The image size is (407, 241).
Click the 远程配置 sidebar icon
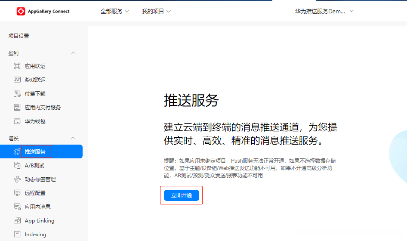point(17,193)
